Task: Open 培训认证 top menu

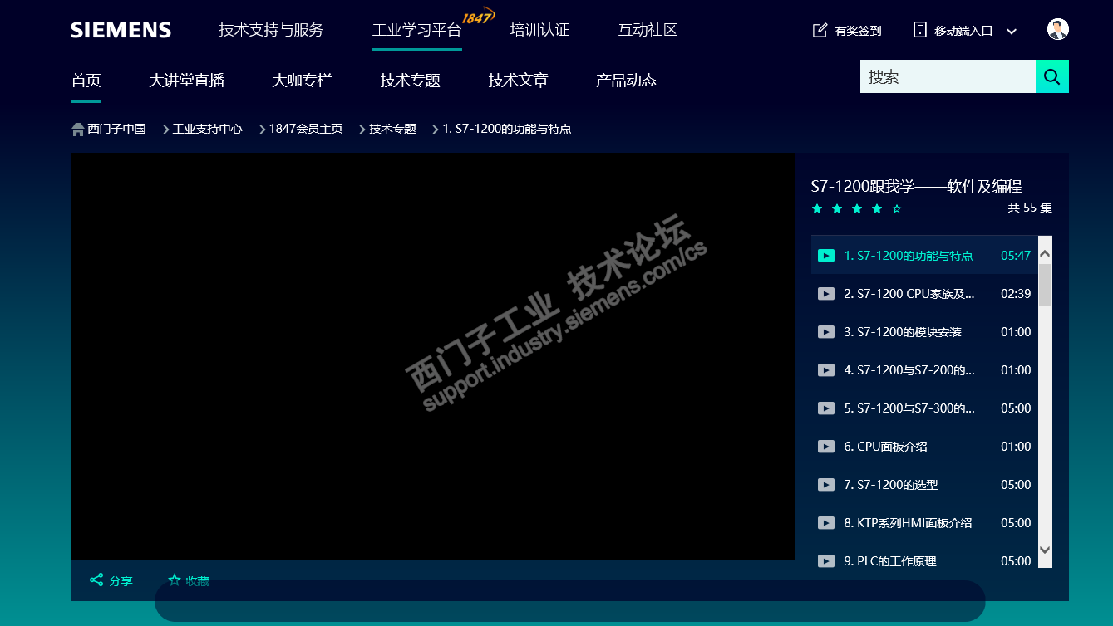Action: coord(540,30)
